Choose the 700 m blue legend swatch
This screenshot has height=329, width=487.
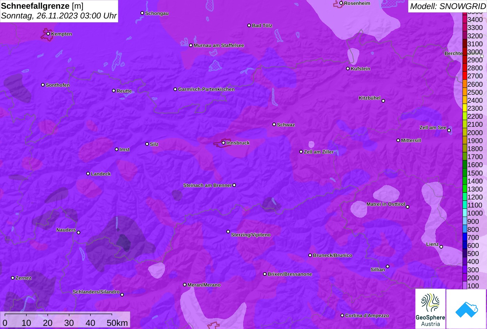coord(465,237)
